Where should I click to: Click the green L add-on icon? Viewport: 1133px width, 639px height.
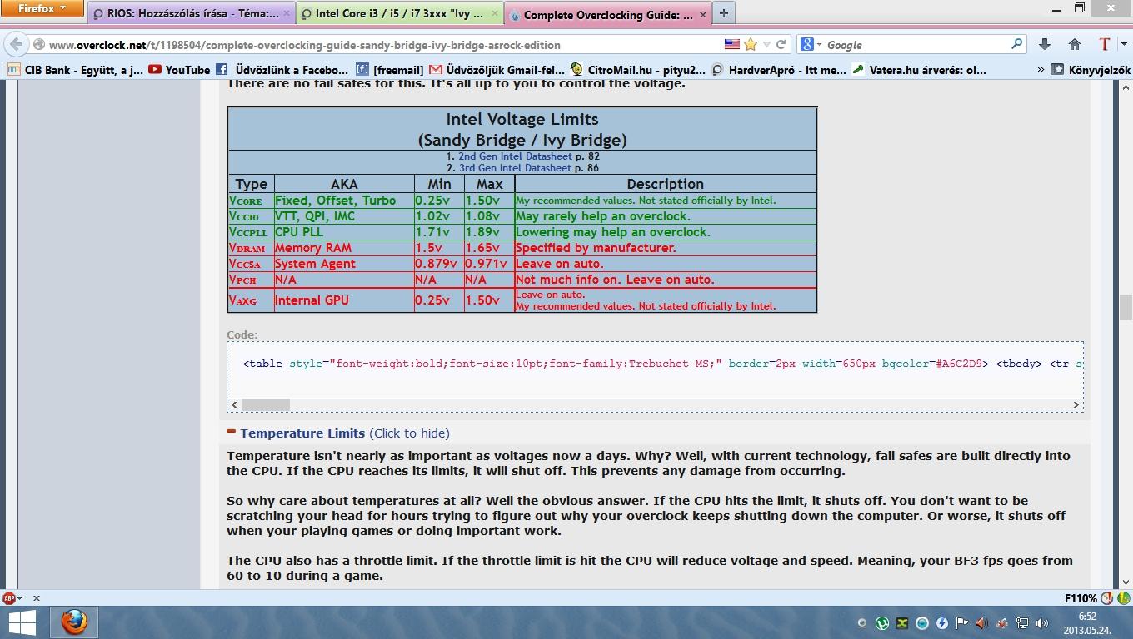point(1123,597)
